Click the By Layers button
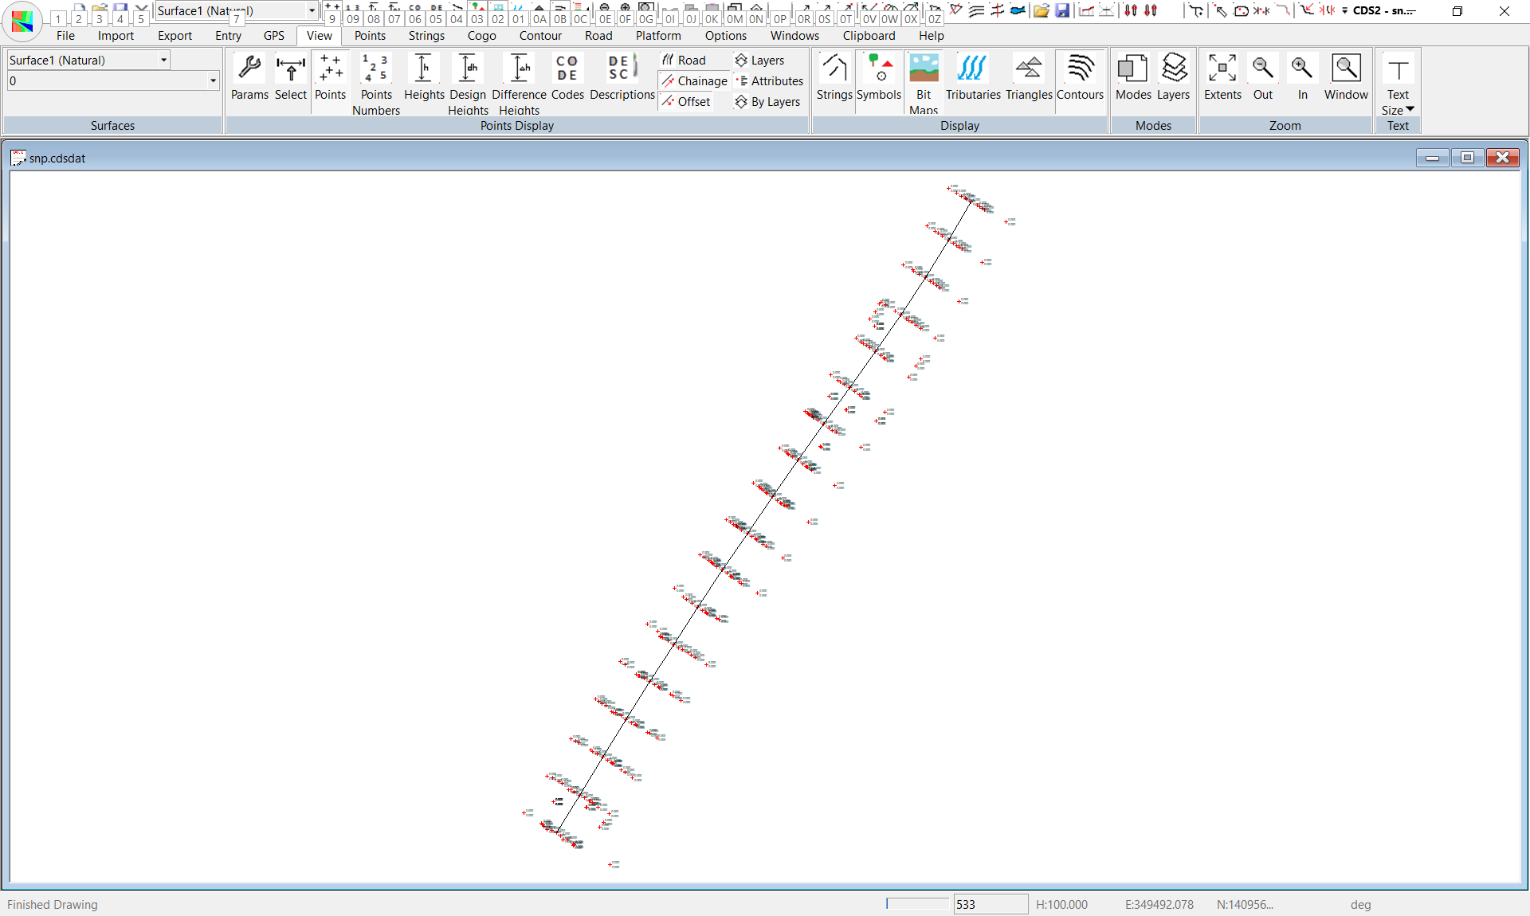Screen dimensions: 1530x916 [x=767, y=101]
